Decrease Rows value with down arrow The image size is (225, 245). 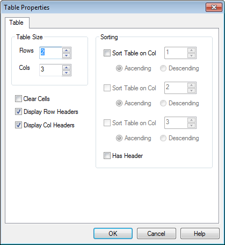67,56
